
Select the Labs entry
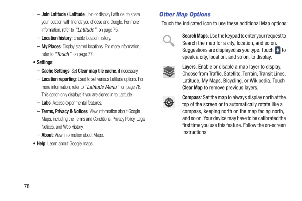tap(46, 103)
